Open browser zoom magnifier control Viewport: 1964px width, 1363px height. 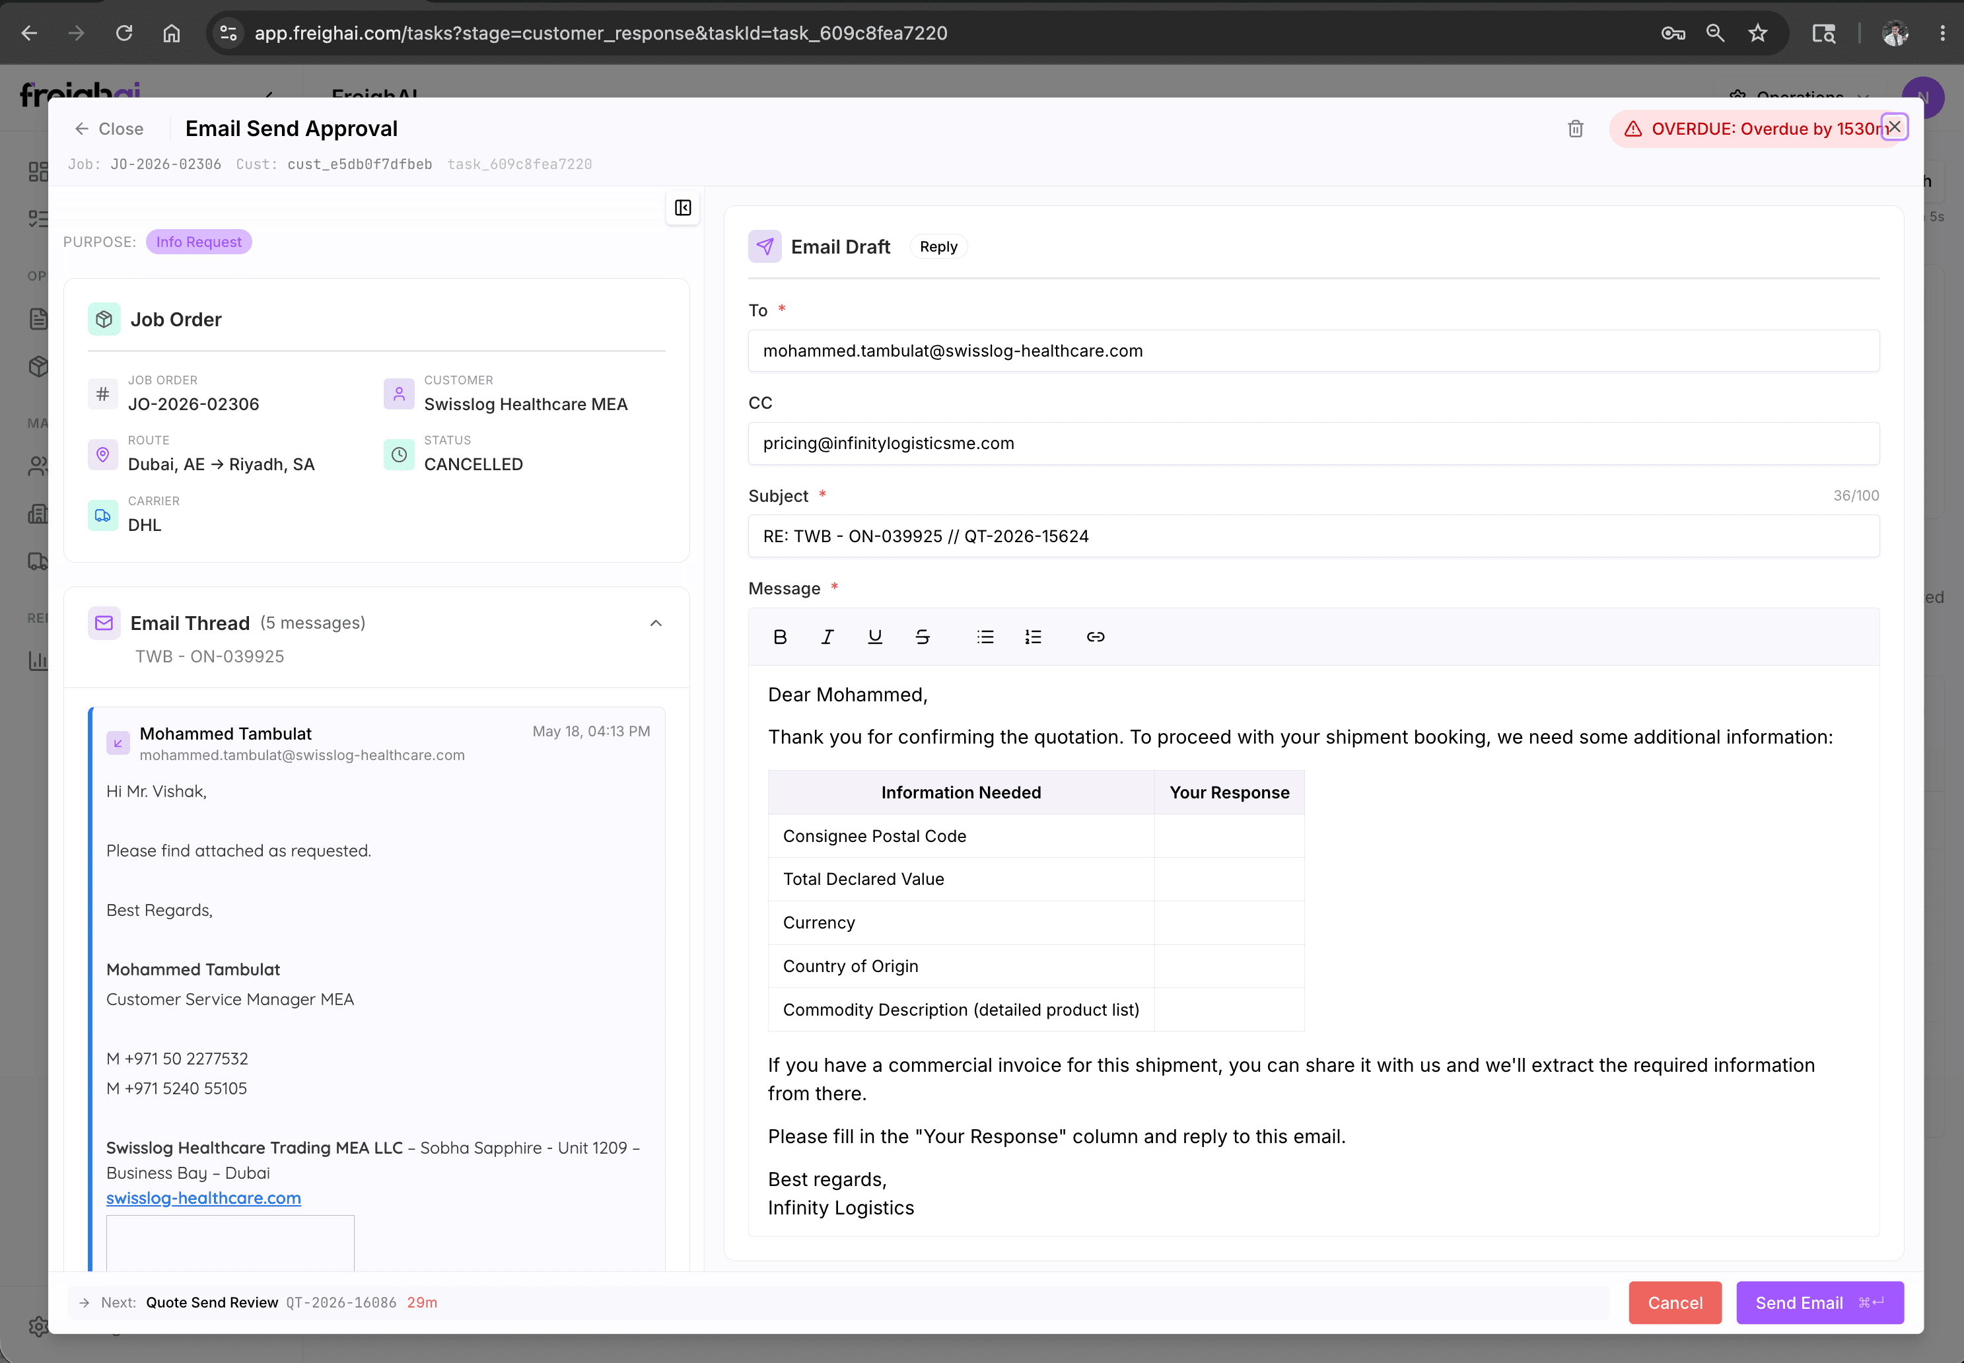click(x=1714, y=33)
